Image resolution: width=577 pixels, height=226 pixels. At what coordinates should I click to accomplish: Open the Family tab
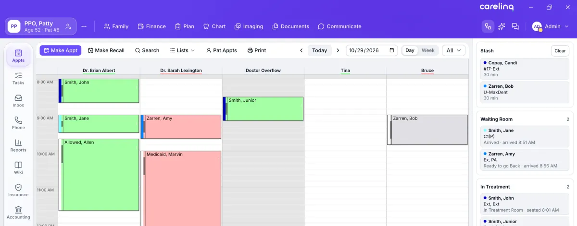(116, 26)
